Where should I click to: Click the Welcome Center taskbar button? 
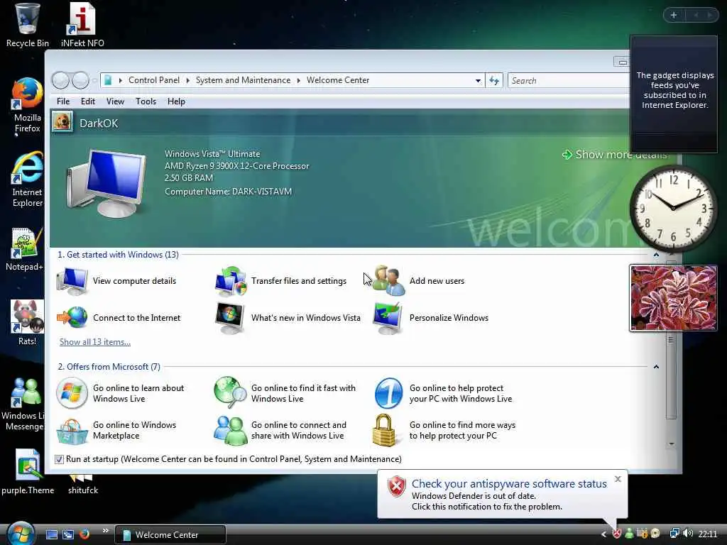[170, 534]
